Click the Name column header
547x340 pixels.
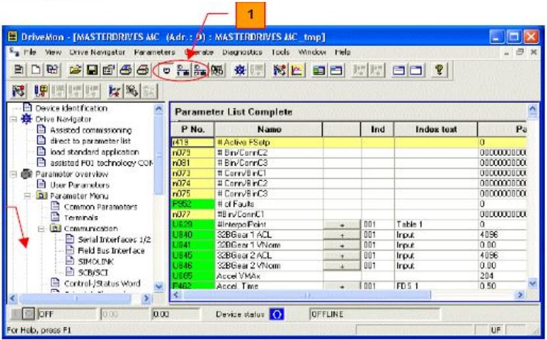(x=269, y=130)
